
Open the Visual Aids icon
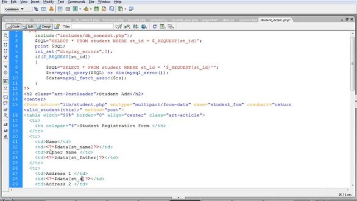(171, 27)
